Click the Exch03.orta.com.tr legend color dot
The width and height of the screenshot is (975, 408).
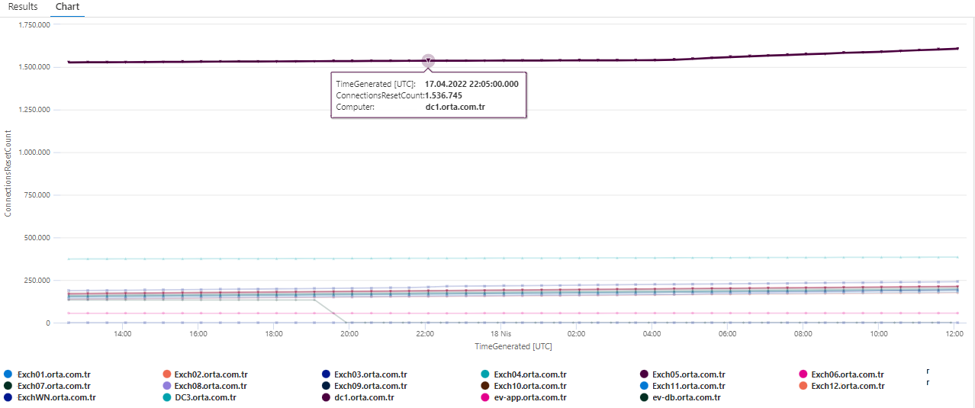coord(327,374)
